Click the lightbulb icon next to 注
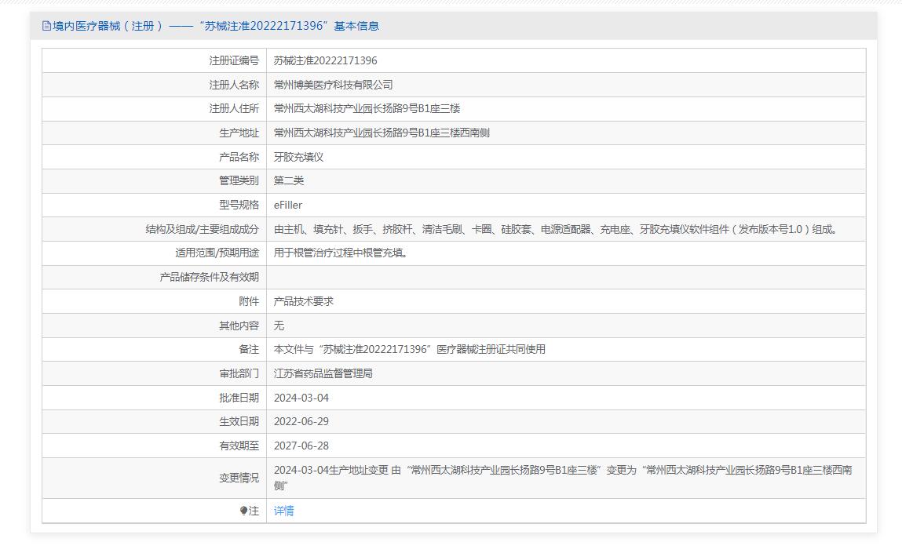This screenshot has width=902, height=553. point(243,511)
